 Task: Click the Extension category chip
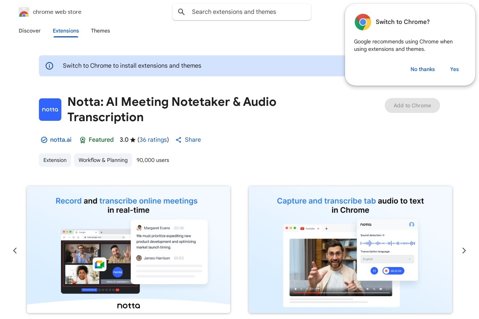tap(55, 160)
